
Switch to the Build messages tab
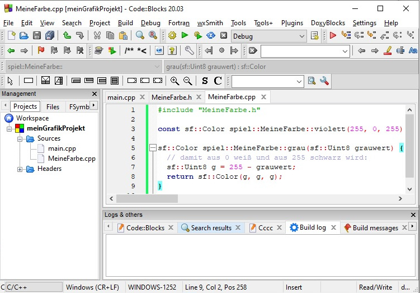pos(375,227)
